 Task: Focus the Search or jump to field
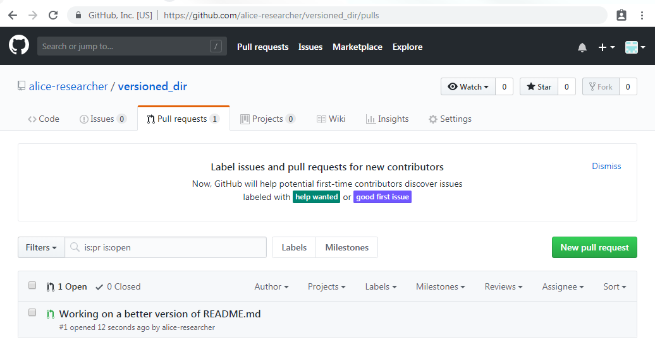coord(132,46)
